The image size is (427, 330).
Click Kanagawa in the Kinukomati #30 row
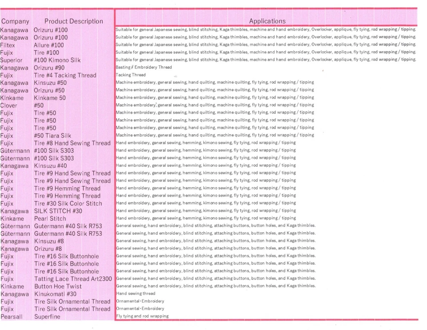[15, 294]
